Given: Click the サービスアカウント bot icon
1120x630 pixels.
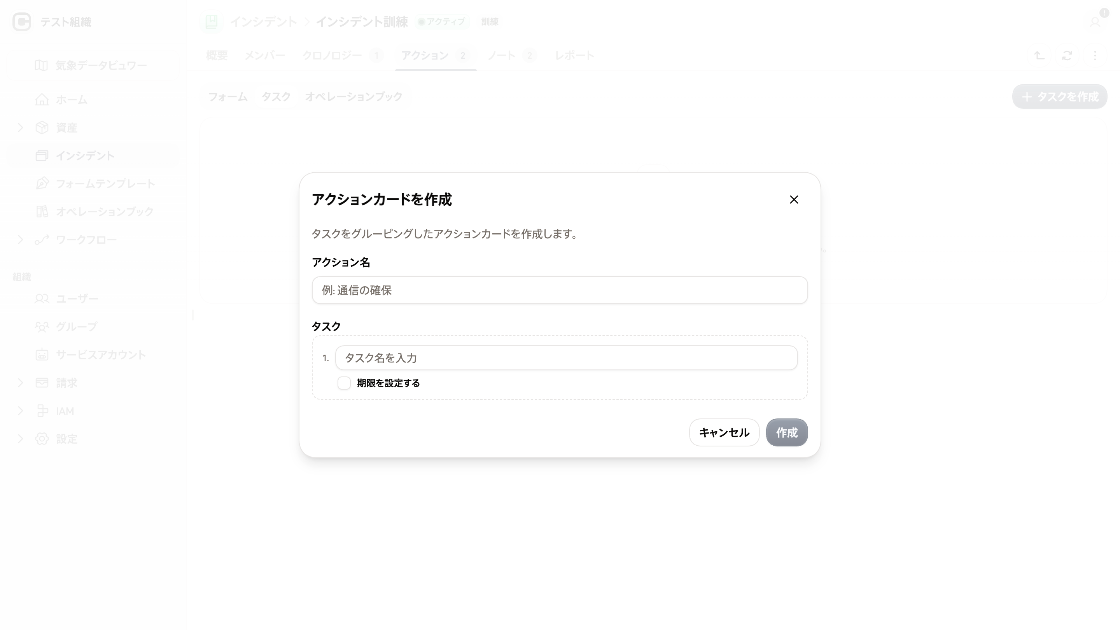Looking at the screenshot, I should 42,355.
